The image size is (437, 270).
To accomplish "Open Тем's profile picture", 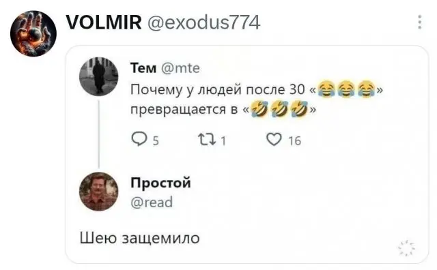I will click(x=98, y=76).
